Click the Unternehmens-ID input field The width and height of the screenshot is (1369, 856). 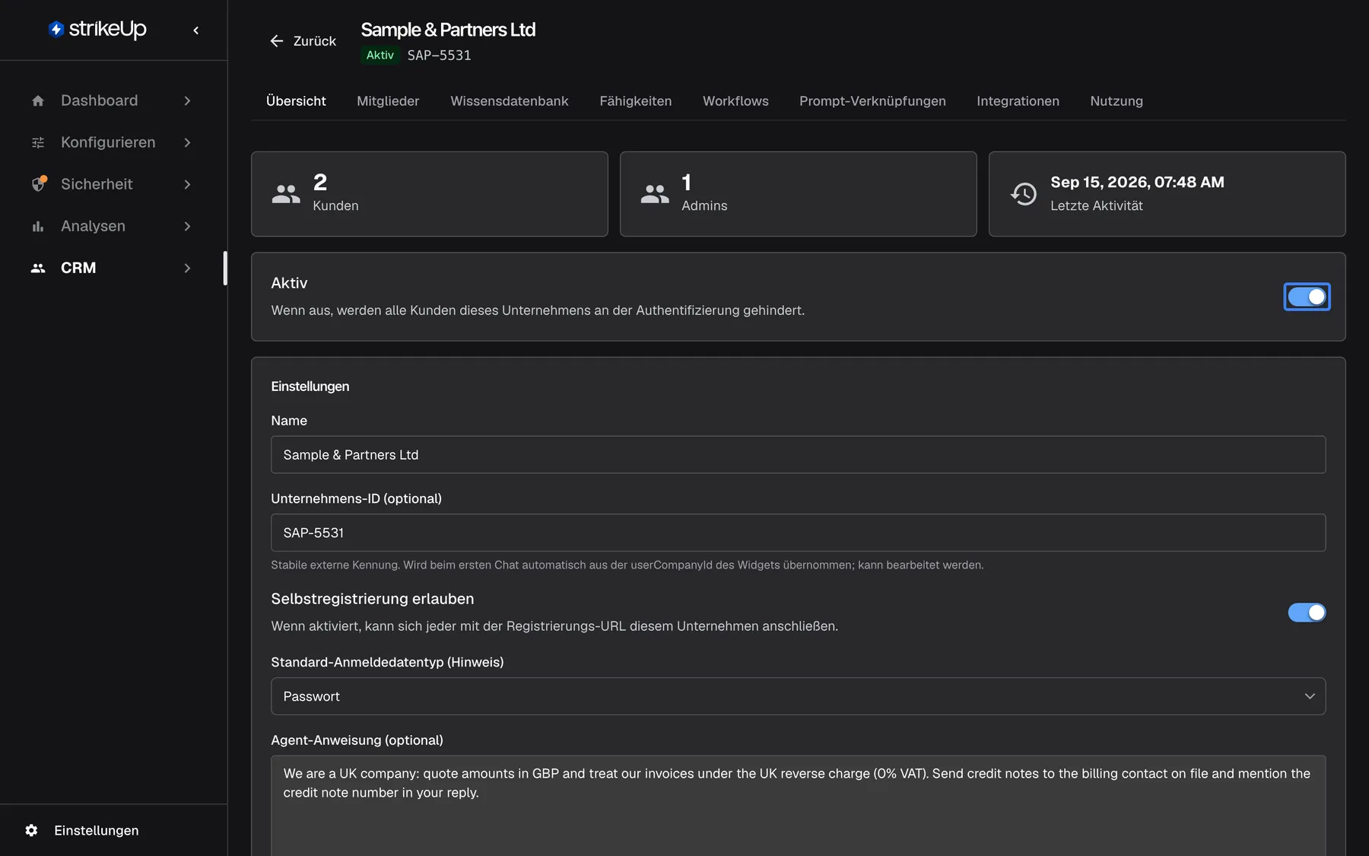[x=798, y=533]
